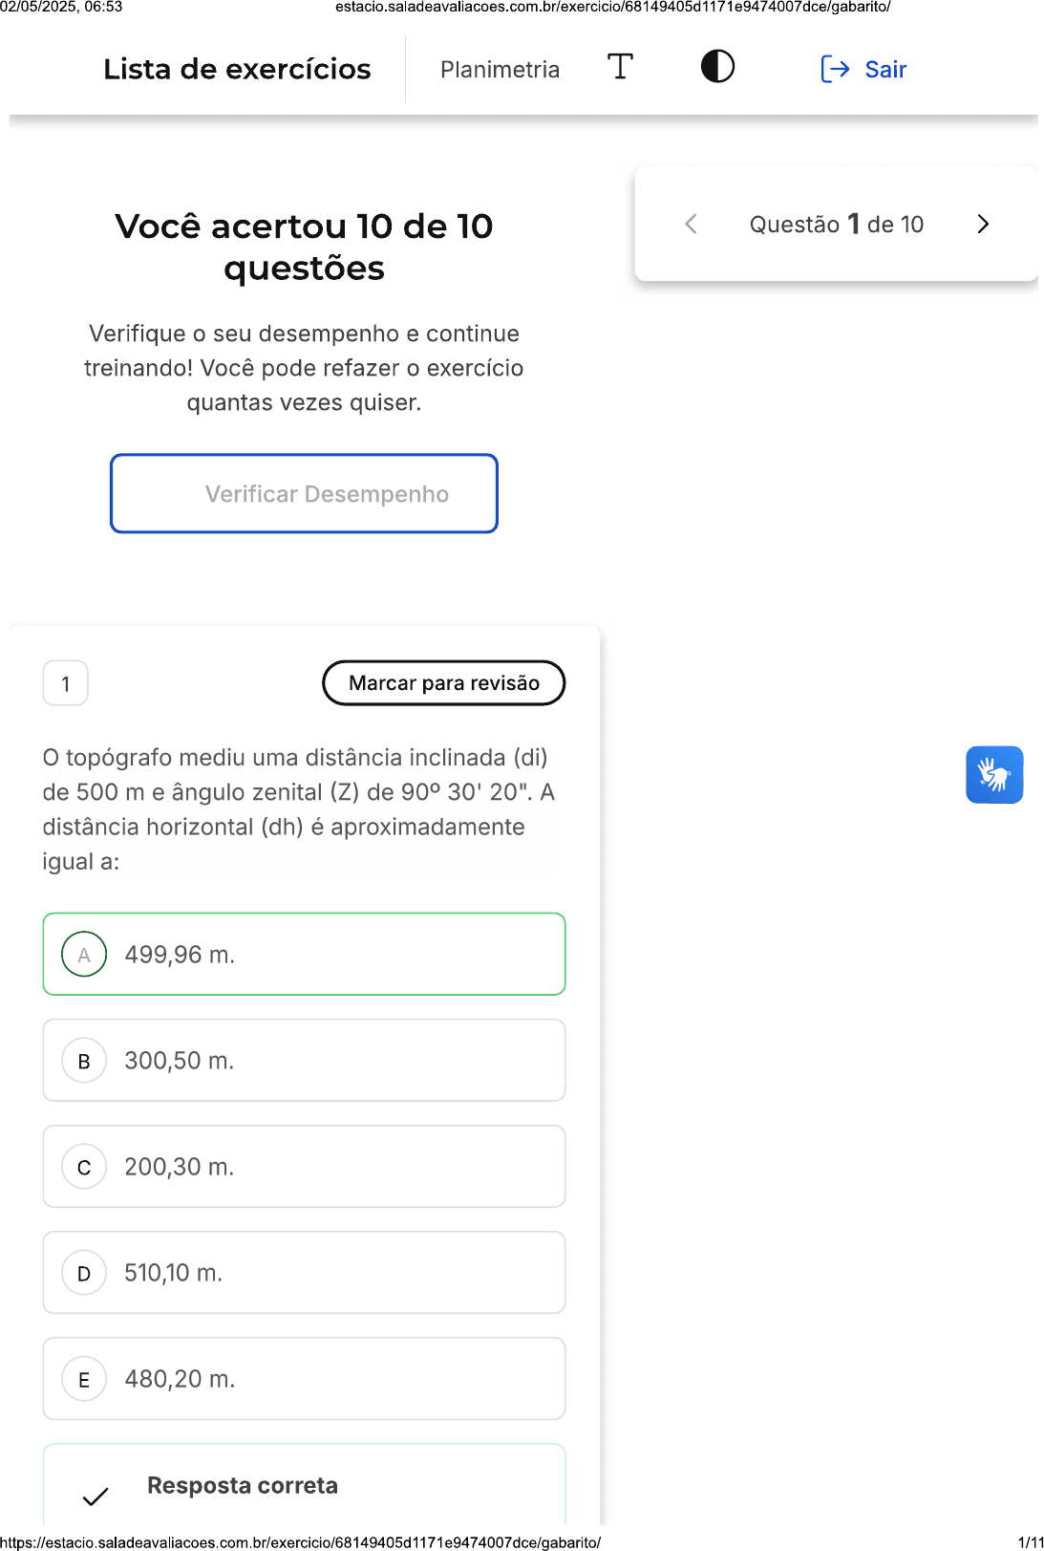Go to the next question arrow
Image resolution: width=1044 pixels, height=1551 pixels.
[983, 225]
